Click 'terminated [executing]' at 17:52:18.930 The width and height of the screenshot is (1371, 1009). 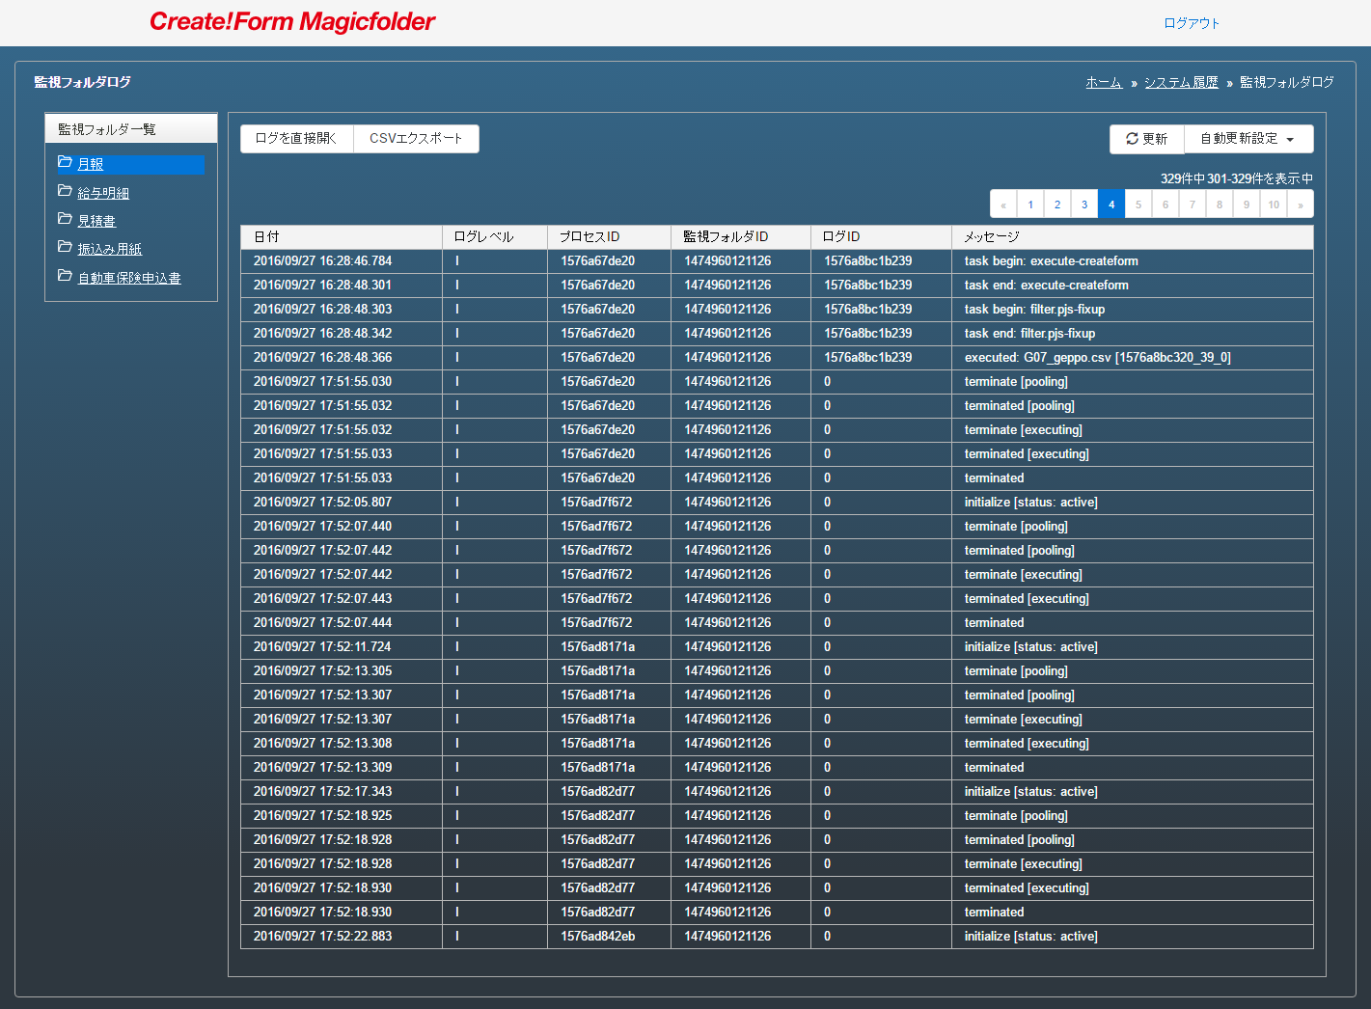(x=1028, y=887)
